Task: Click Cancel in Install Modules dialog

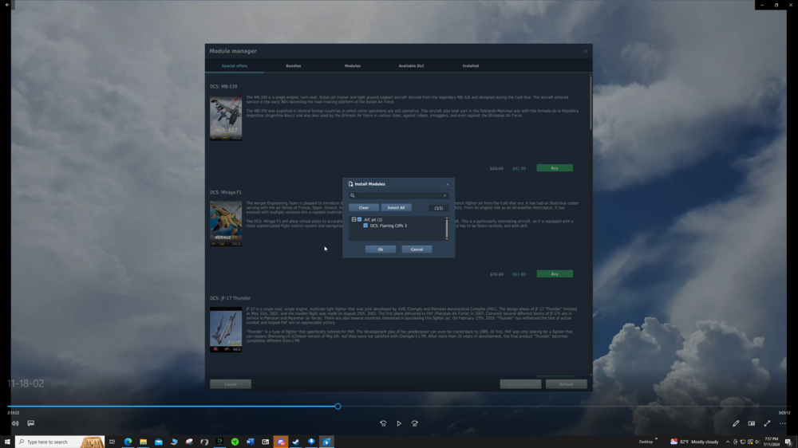Action: (x=417, y=250)
